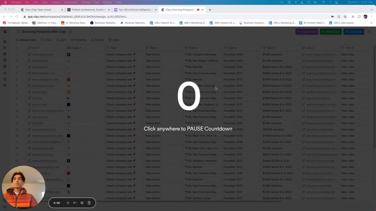The width and height of the screenshot is (376, 211).
Task: Close the Clay Sourcing Prospects tab
Action: coord(202,10)
